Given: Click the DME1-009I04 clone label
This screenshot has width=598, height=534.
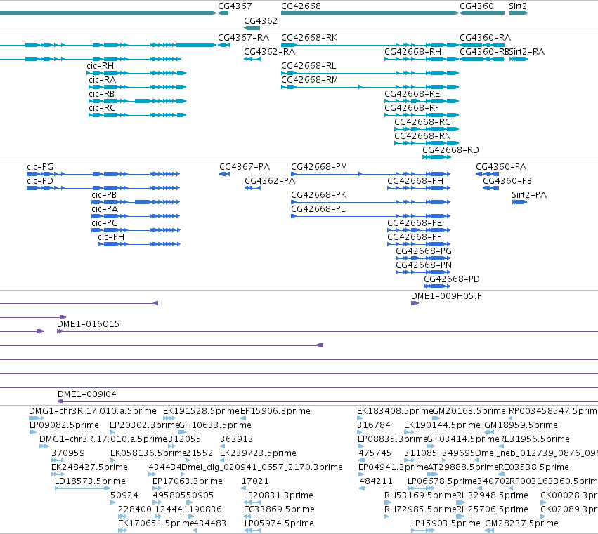Looking at the screenshot, I should click(87, 394).
